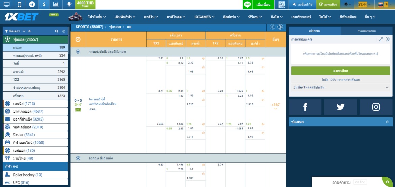Open the settings gear dropdown
The height and width of the screenshot is (187, 395).
[x=347, y=4]
